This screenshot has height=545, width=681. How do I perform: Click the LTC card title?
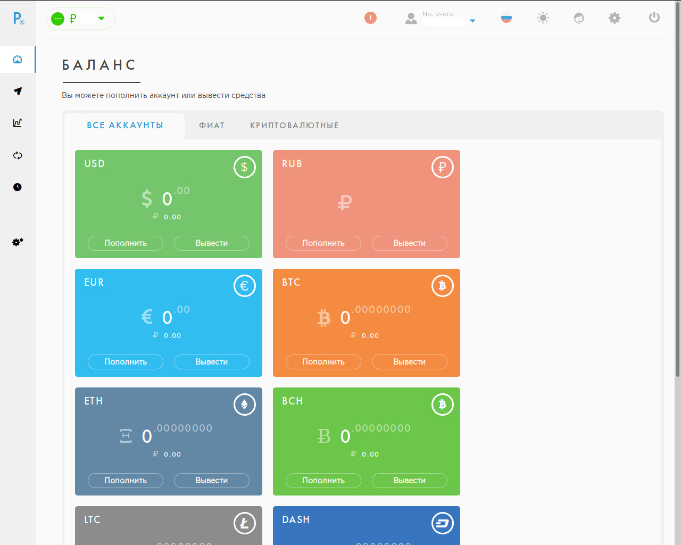(x=93, y=520)
